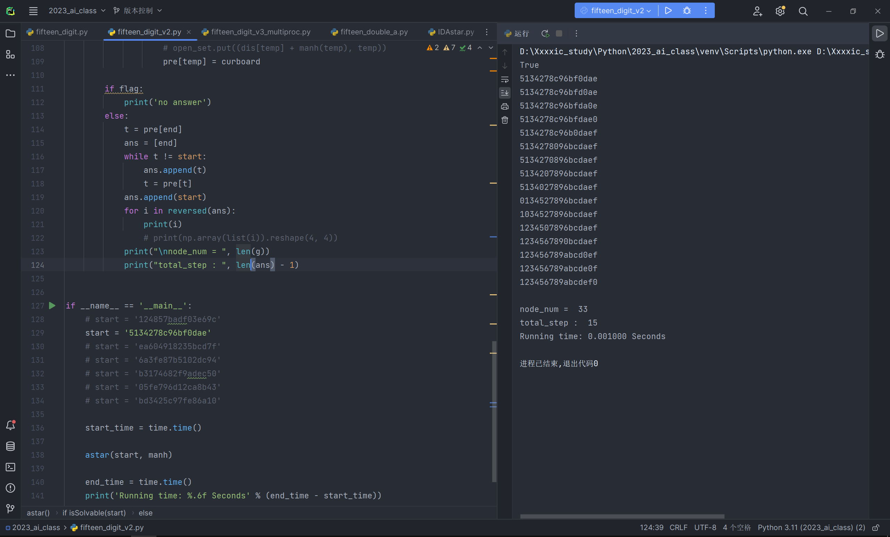This screenshot has height=537, width=890.
Task: Click the Rerun icon in run panel
Action: (x=545, y=34)
